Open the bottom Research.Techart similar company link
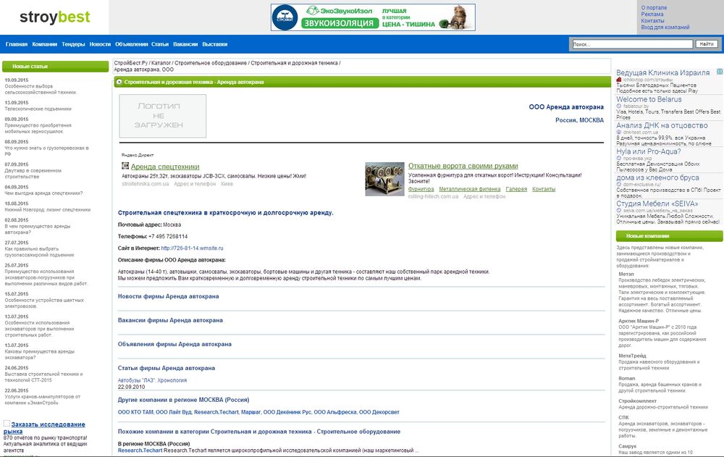 [140, 450]
